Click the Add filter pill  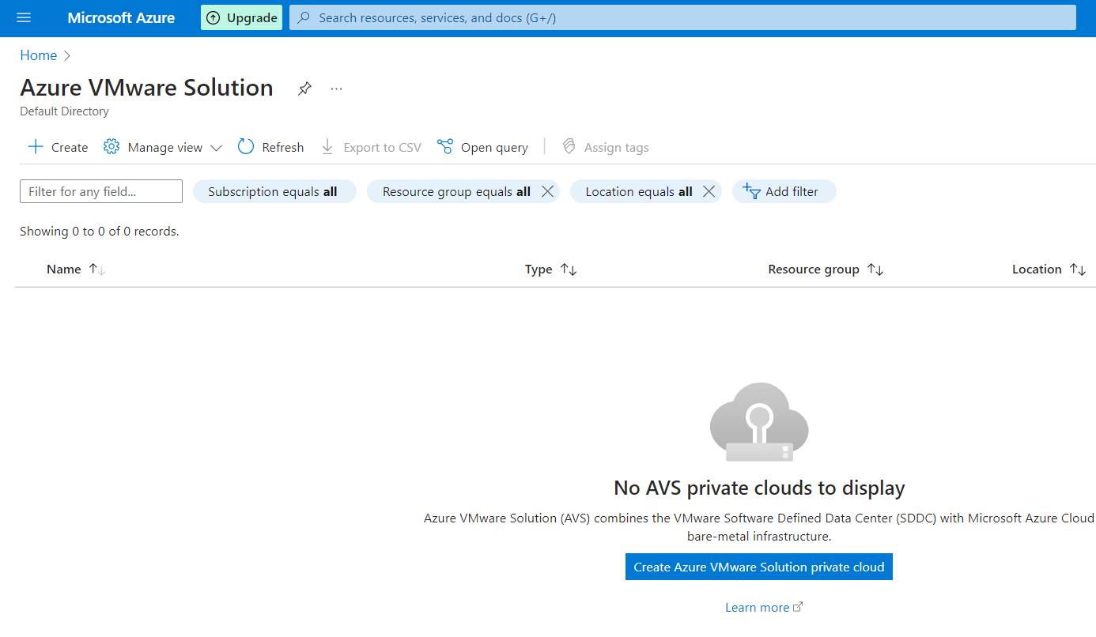coord(784,191)
